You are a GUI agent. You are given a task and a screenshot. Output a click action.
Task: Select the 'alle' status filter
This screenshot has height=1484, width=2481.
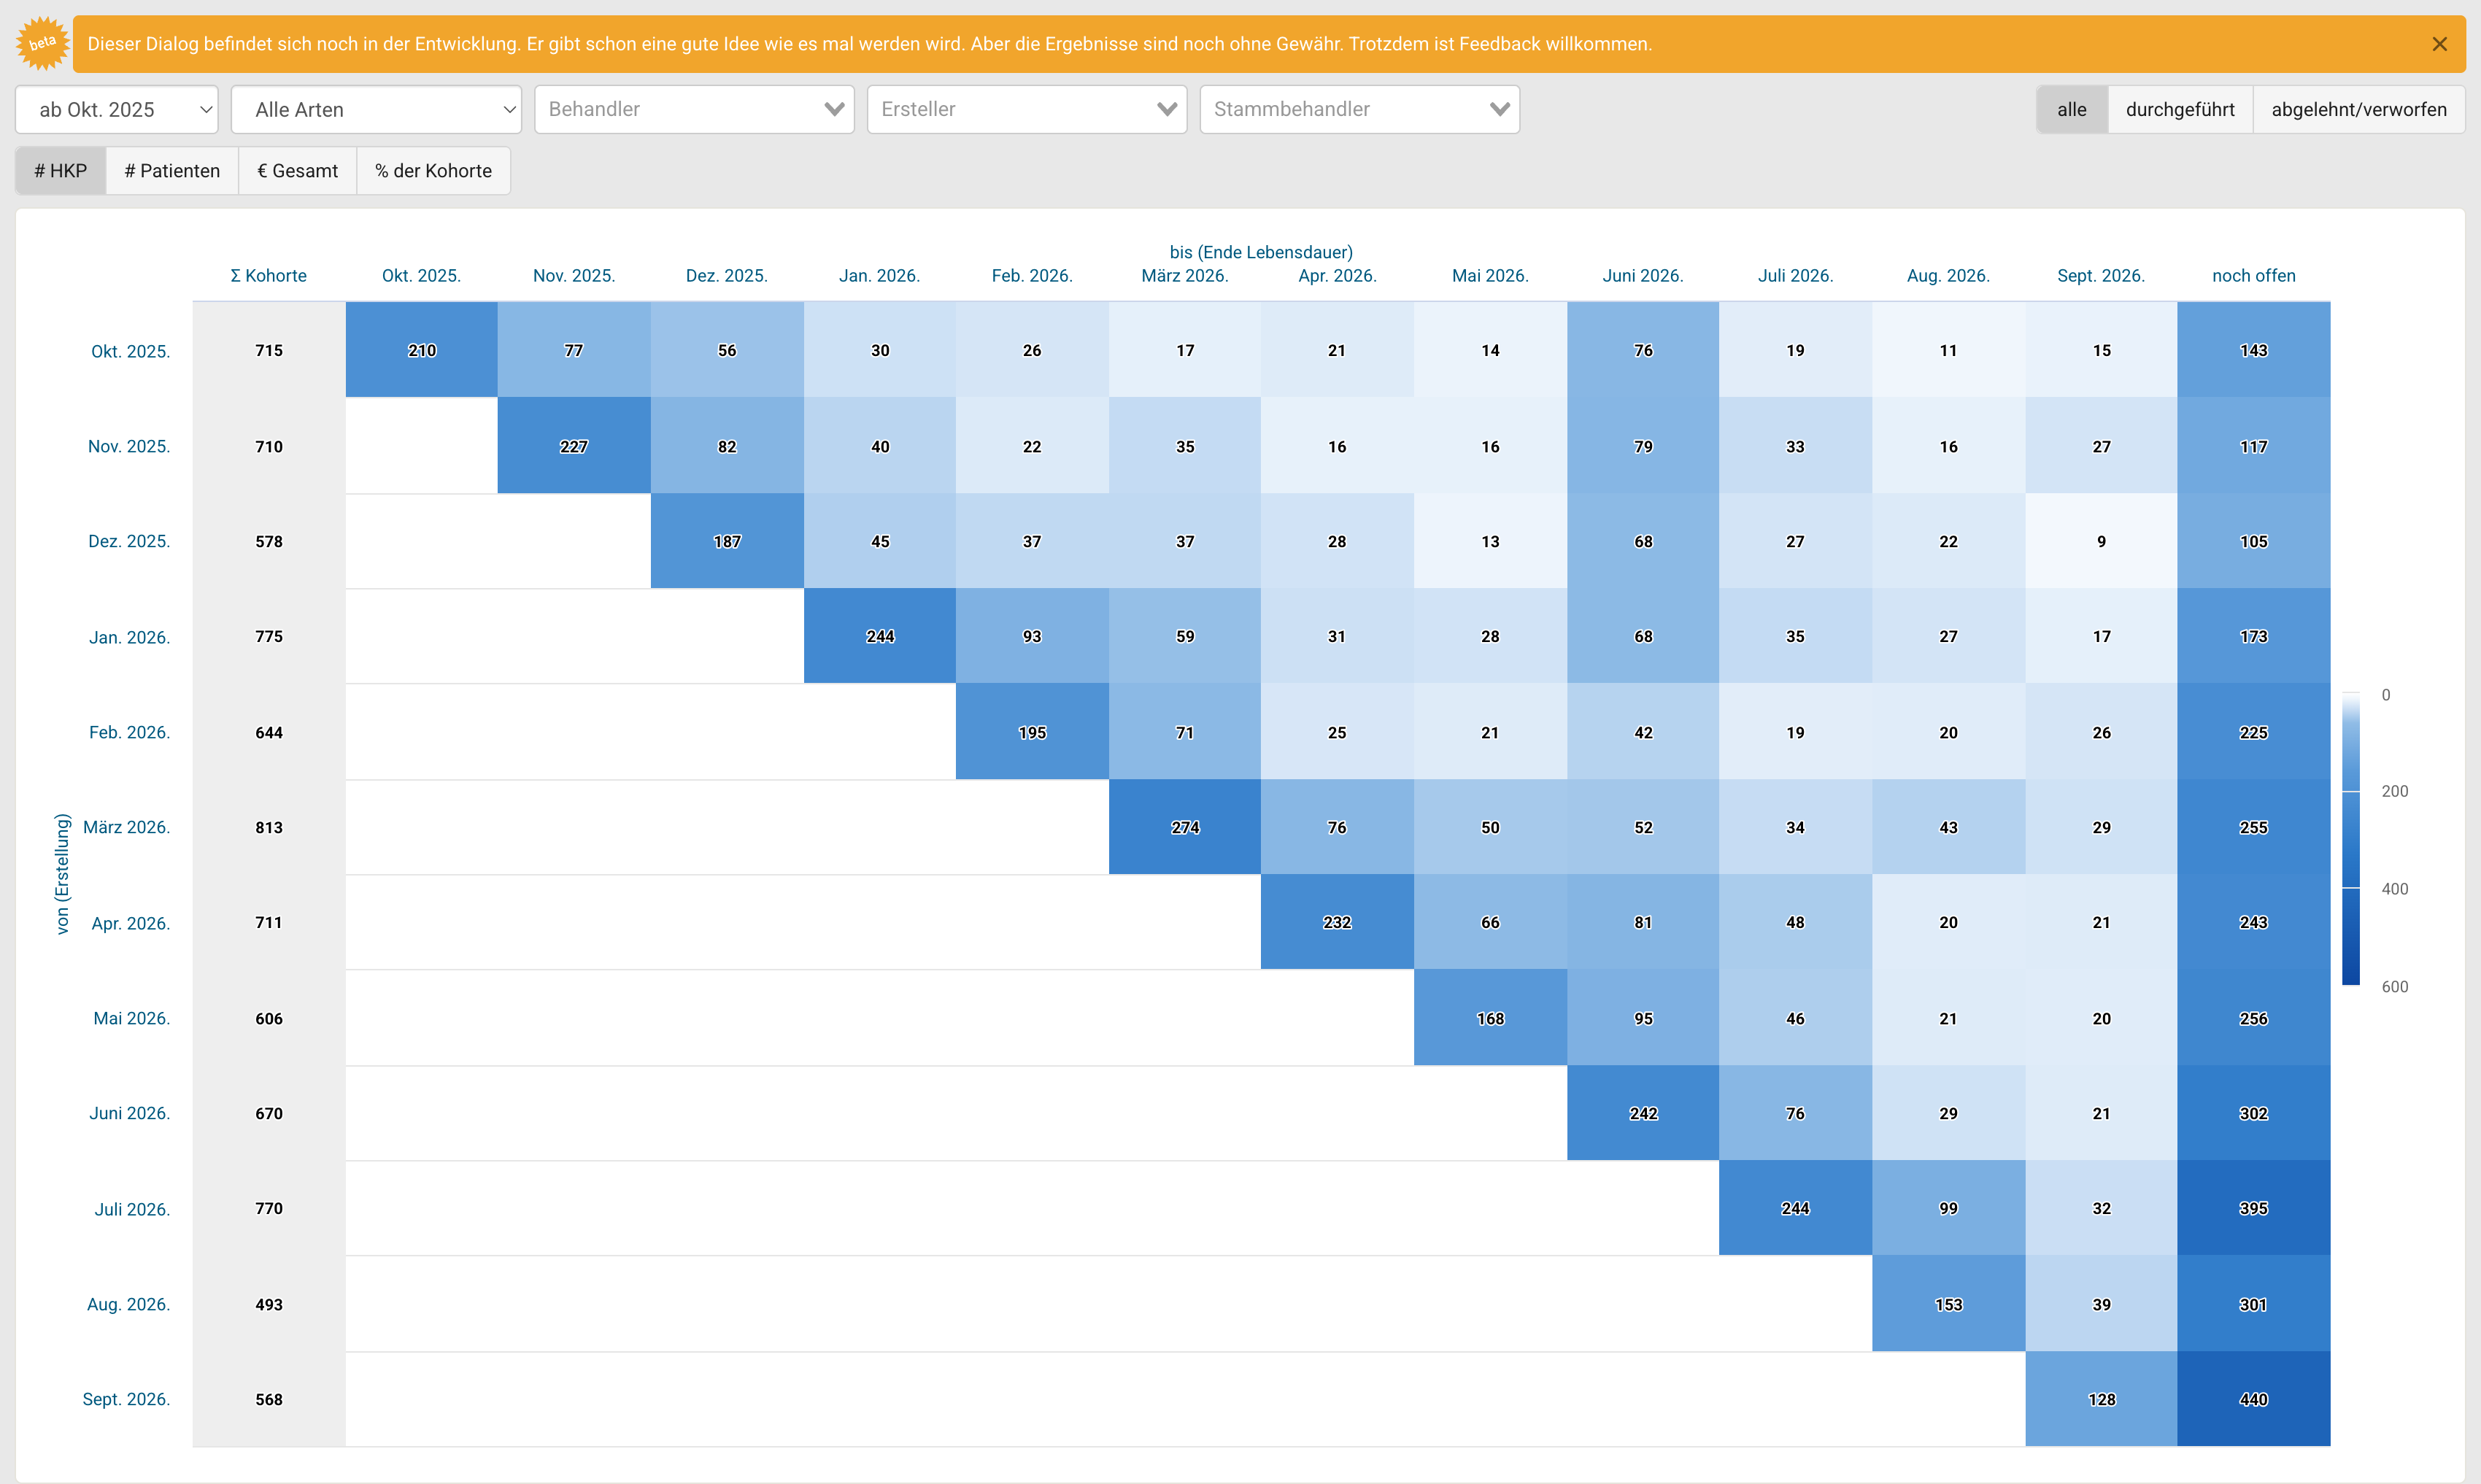pos(2072,110)
